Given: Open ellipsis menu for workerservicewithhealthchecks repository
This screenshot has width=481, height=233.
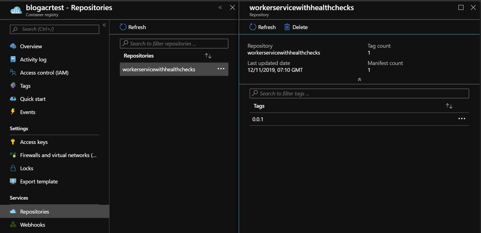Looking at the screenshot, I should point(221,69).
